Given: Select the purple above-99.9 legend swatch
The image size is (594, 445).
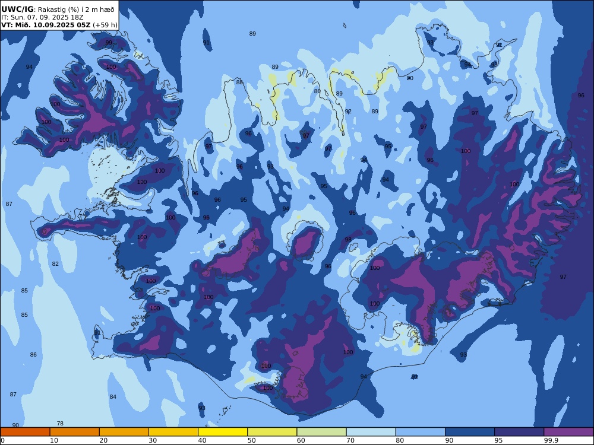Looking at the screenshot, I should [x=568, y=432].
